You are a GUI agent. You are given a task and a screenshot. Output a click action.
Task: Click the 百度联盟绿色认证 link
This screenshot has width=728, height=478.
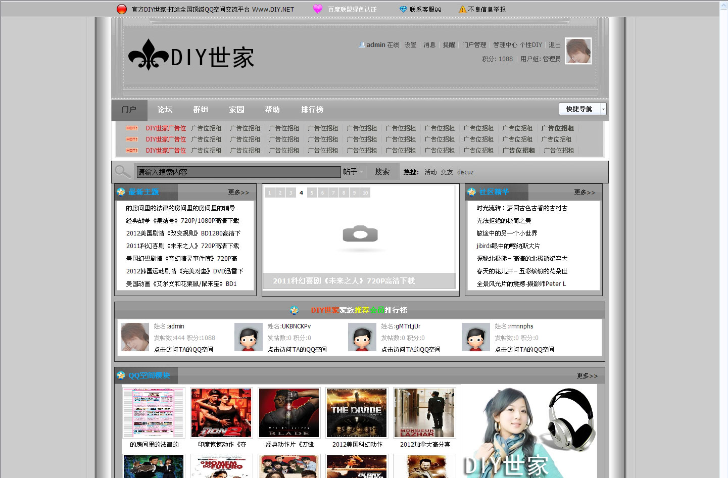[352, 10]
